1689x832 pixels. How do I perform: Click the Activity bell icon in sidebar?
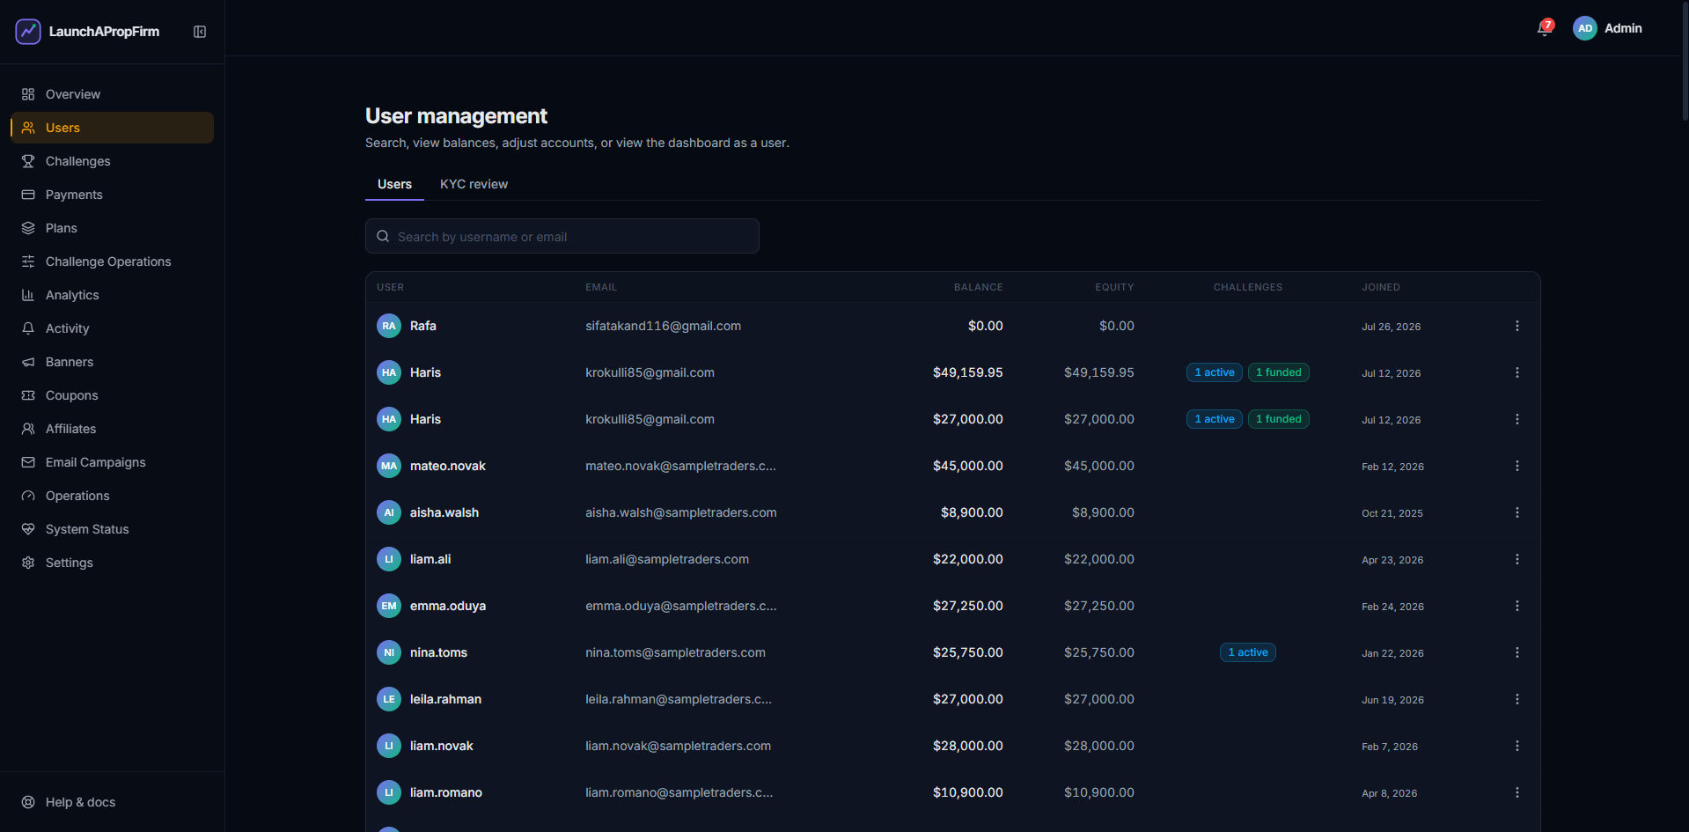coord(28,328)
